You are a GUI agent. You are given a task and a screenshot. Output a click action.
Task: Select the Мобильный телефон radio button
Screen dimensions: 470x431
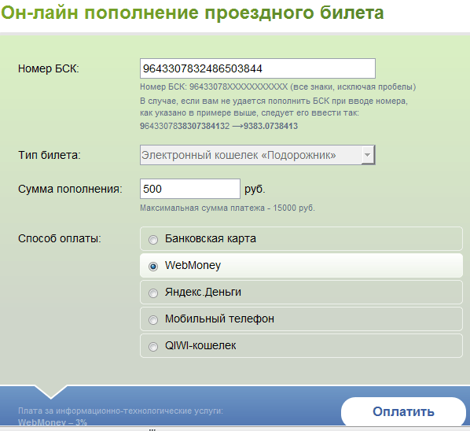pos(153,320)
